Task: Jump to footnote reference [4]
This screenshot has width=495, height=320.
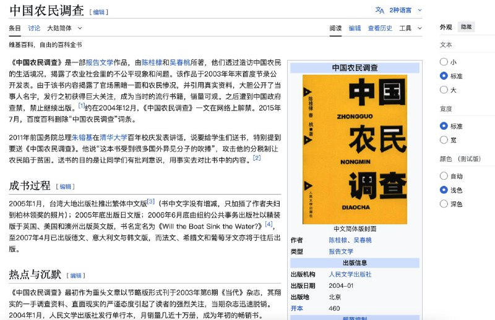Action: [x=269, y=224]
